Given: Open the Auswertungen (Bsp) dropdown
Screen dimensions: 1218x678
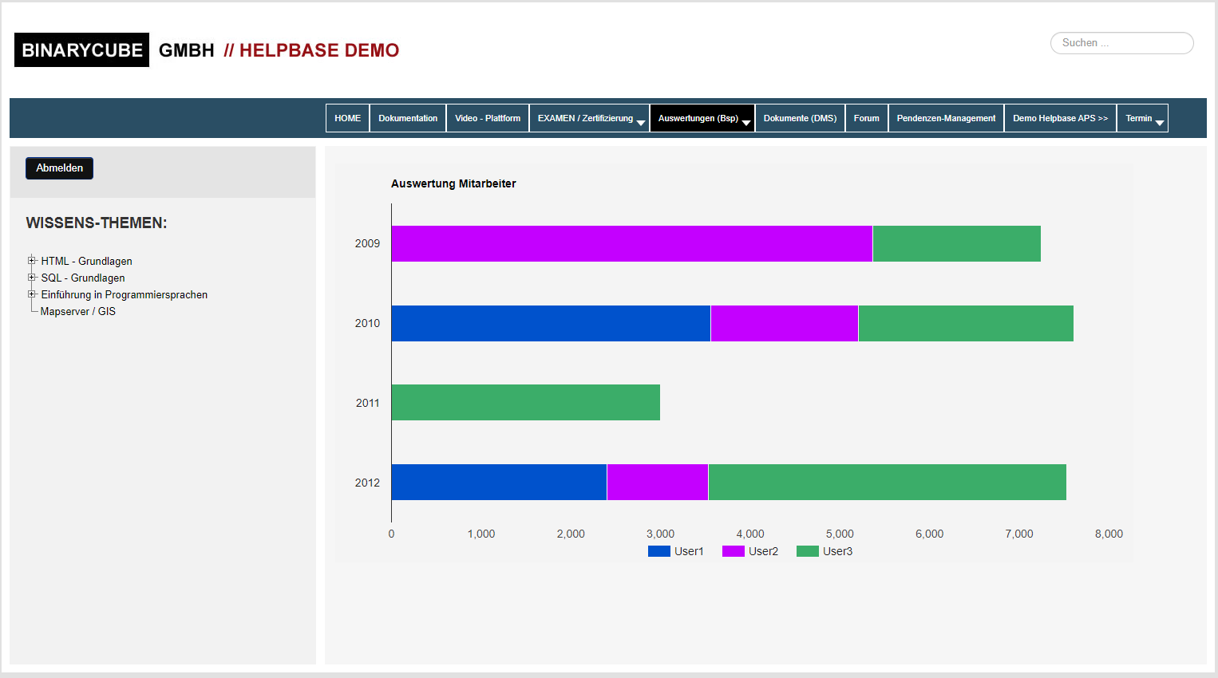Looking at the screenshot, I should tap(702, 118).
